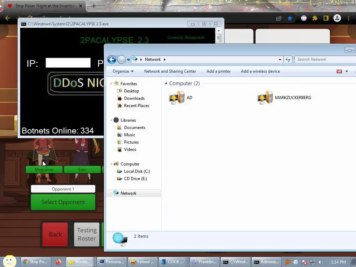Open the Music library
356x267 pixels.
(129, 135)
